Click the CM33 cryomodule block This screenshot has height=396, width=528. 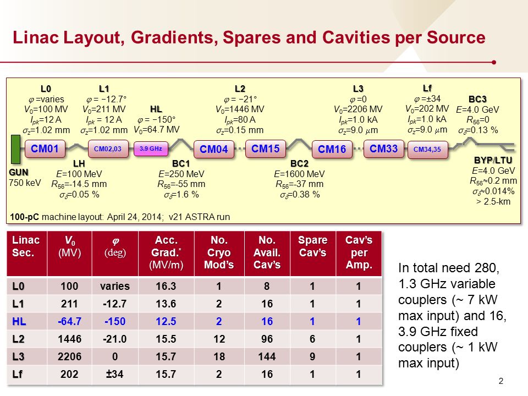click(384, 149)
